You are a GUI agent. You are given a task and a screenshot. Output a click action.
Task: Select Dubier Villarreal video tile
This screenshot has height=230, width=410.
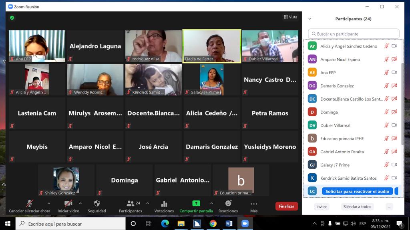pyautogui.click(x=270, y=46)
